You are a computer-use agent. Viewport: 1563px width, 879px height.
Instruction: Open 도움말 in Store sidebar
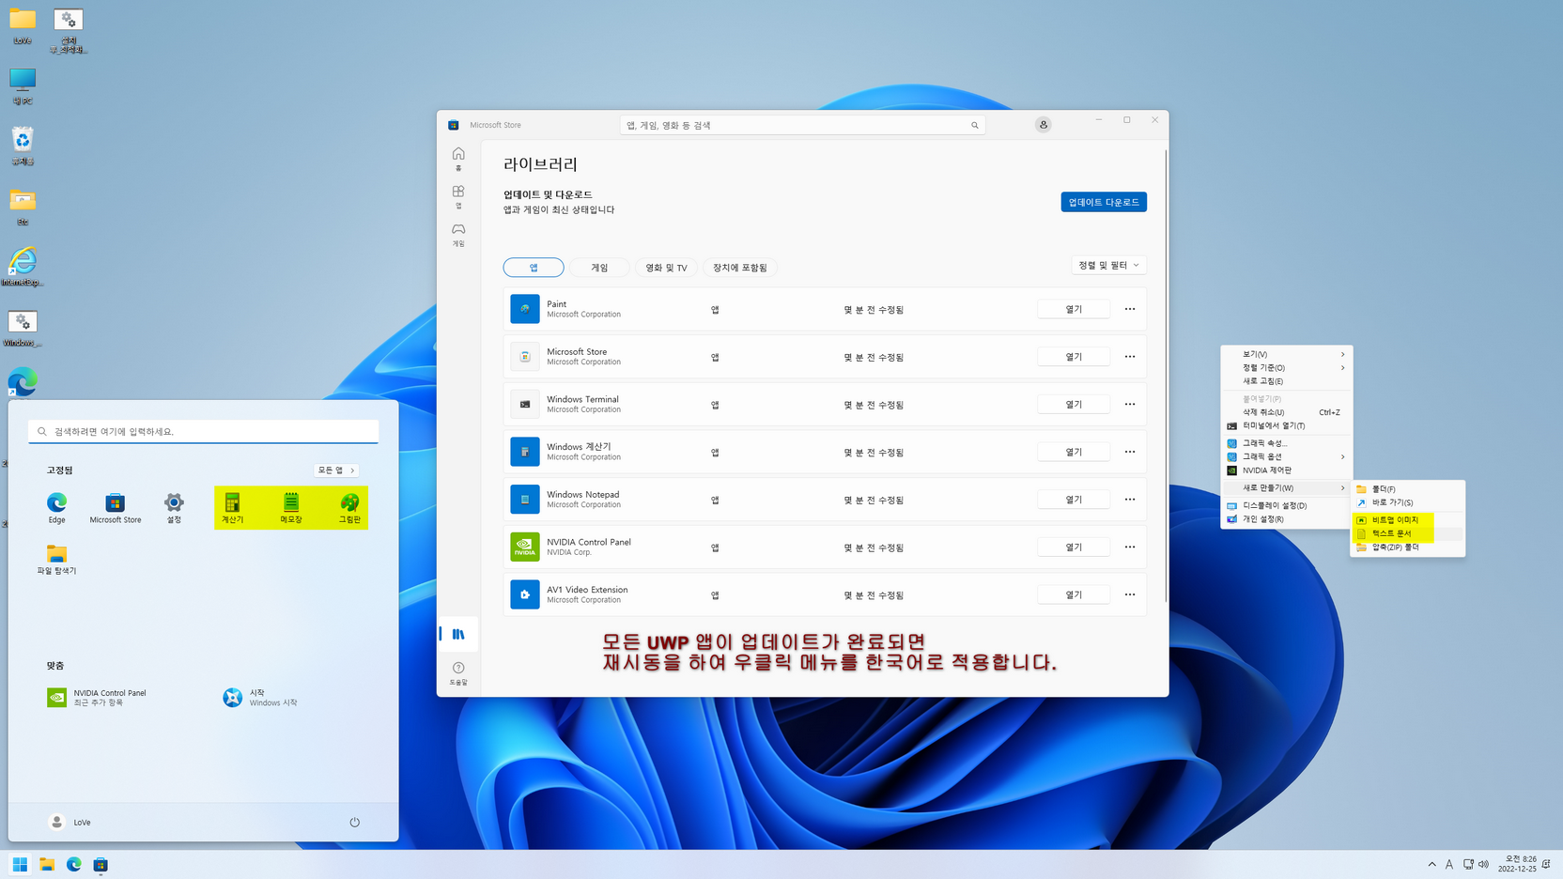click(458, 673)
